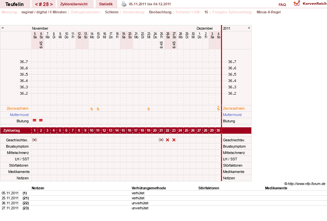327x221 pixels.
Task: Click the right Störfaktoren row label
Action: click(233, 165)
